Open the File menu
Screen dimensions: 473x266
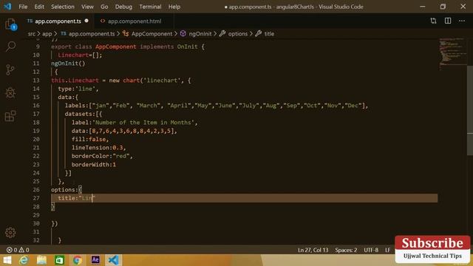(x=23, y=7)
